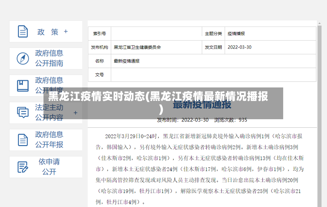Click the pencil-and-form icon for 依申请公开
327x207 pixels.
[23, 167]
